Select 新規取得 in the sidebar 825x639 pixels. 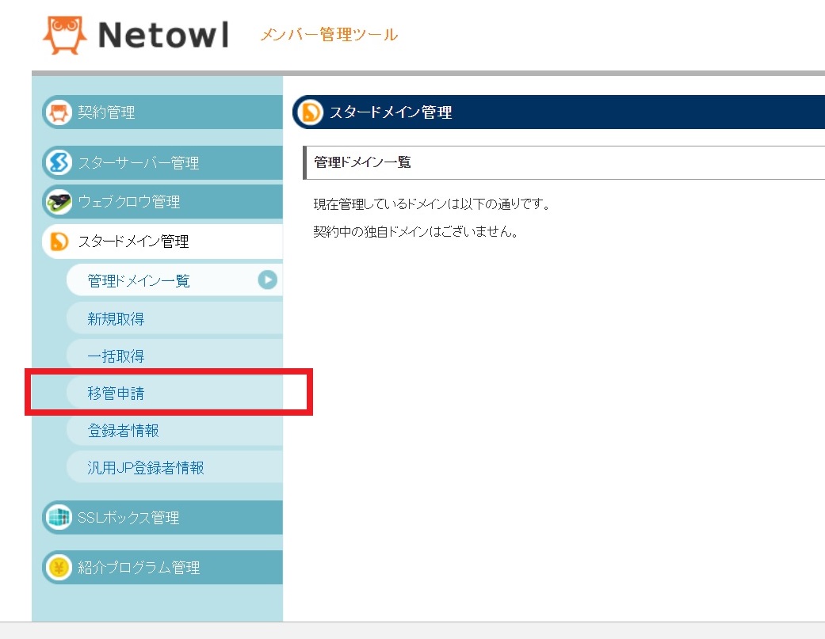tap(116, 319)
